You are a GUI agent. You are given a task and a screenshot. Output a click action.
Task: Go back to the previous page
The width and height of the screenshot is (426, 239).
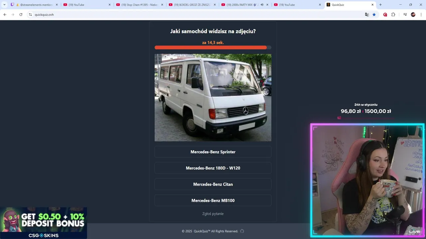(5, 15)
